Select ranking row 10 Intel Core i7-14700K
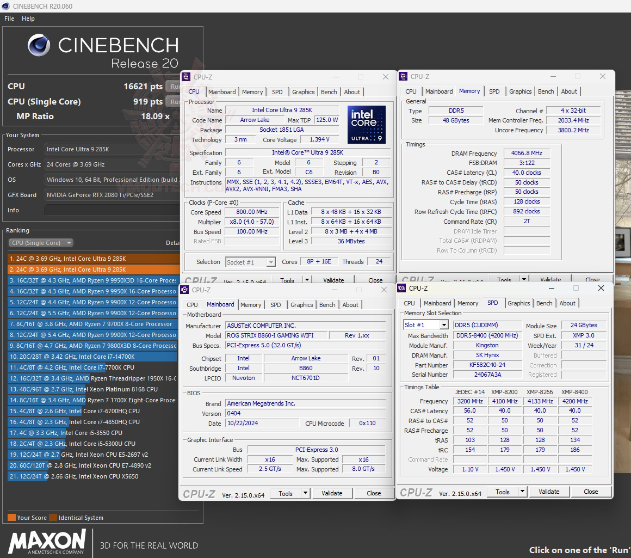Screen dimensions: 631x558 pos(94,356)
